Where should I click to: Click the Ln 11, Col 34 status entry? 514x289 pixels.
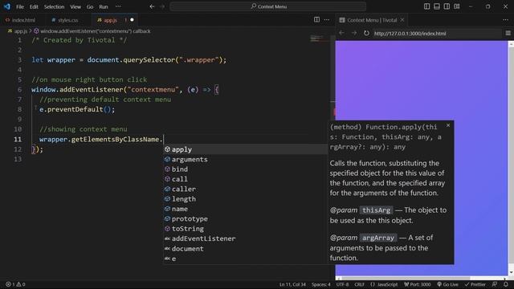[x=292, y=284]
